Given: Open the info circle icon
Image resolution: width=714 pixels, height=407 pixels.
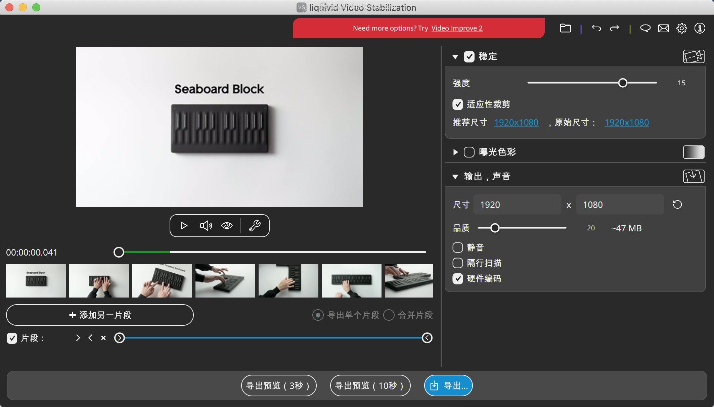Looking at the screenshot, I should [700, 28].
